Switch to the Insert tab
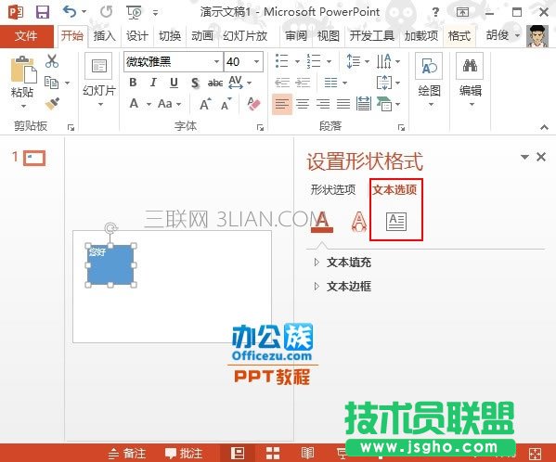This screenshot has height=462, width=556. tap(105, 36)
